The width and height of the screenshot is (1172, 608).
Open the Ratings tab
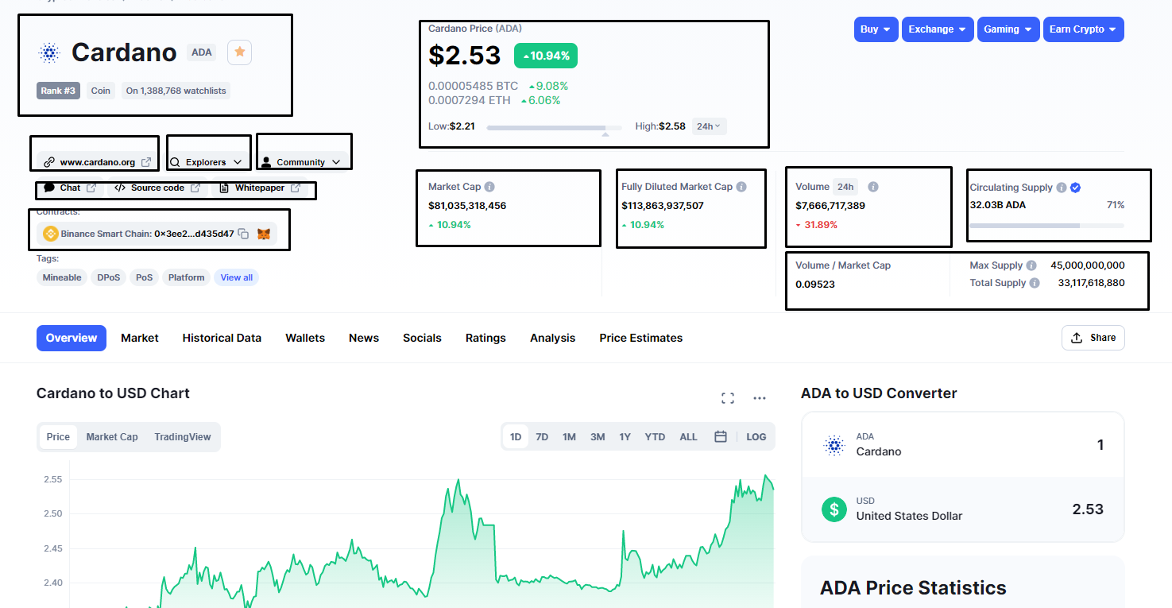point(485,338)
